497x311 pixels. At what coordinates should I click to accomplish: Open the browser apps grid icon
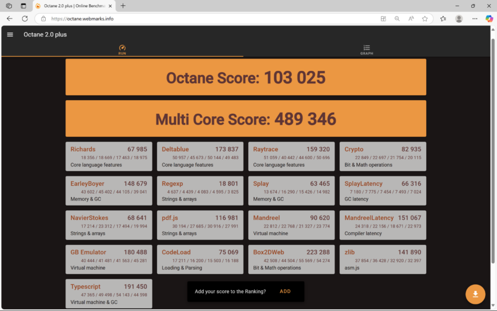[383, 18]
